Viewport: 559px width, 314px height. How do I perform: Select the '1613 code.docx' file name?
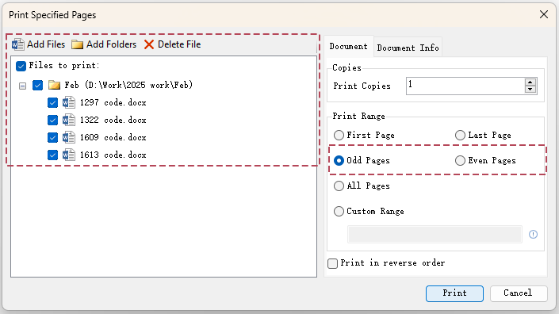113,155
